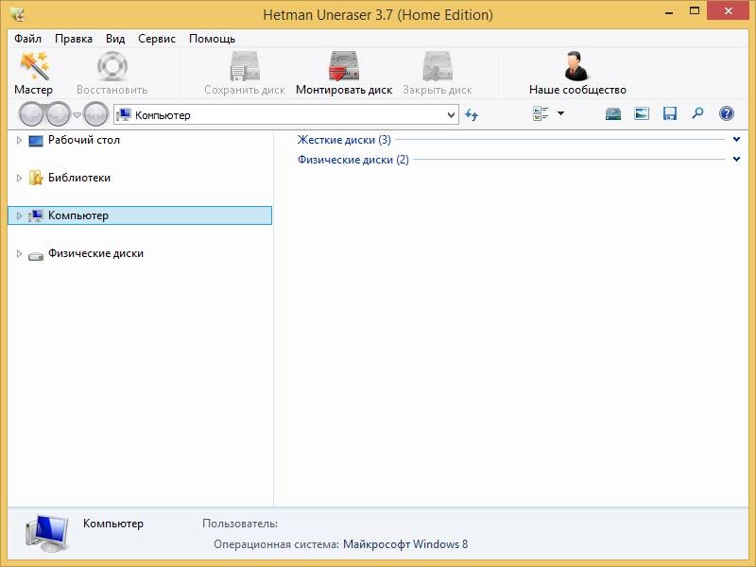Click the back navigation arrow
This screenshot has height=567, width=756.
click(32, 114)
